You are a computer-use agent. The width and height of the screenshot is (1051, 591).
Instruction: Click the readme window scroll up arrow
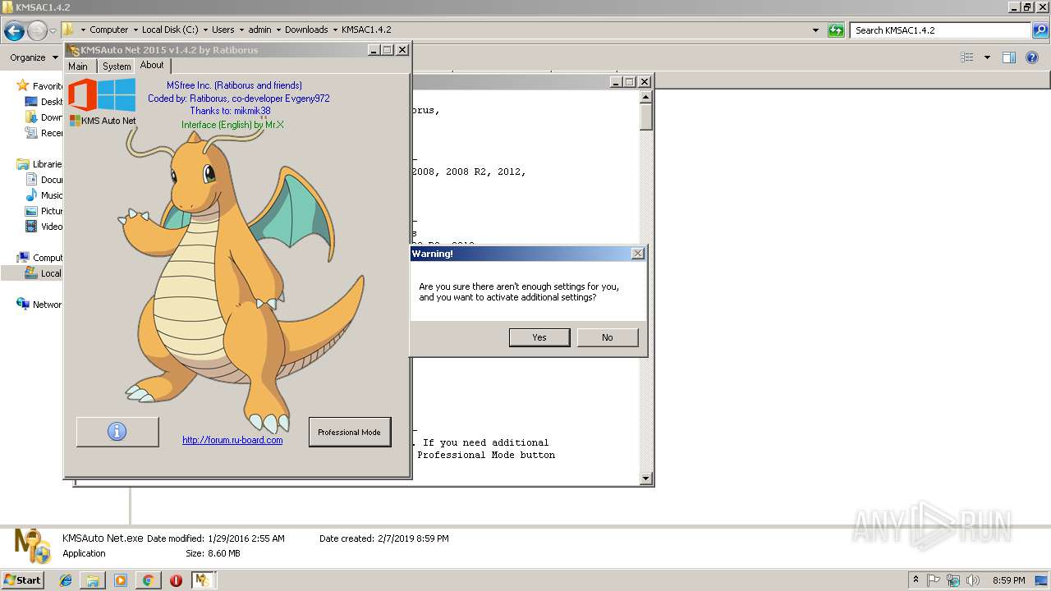click(x=646, y=96)
